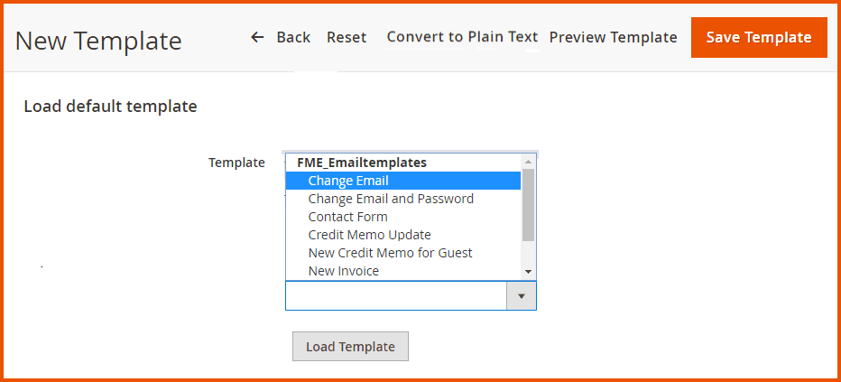Viewport: 841px width, 382px height.
Task: Click the Back text label in the header
Action: (293, 37)
